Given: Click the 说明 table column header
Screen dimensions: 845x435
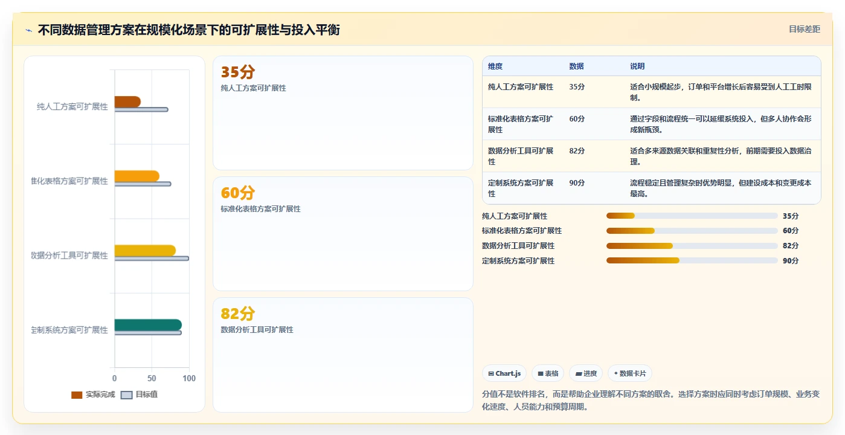Looking at the screenshot, I should click(x=637, y=66).
